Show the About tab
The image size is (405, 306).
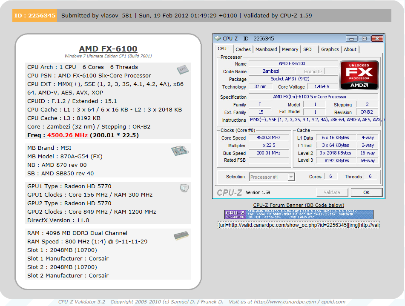[350, 49]
